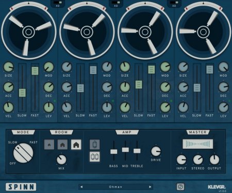Viewport: 232px width, 193px height.
Task: Click the second rotor FAST slider handle
Action: 93,70
